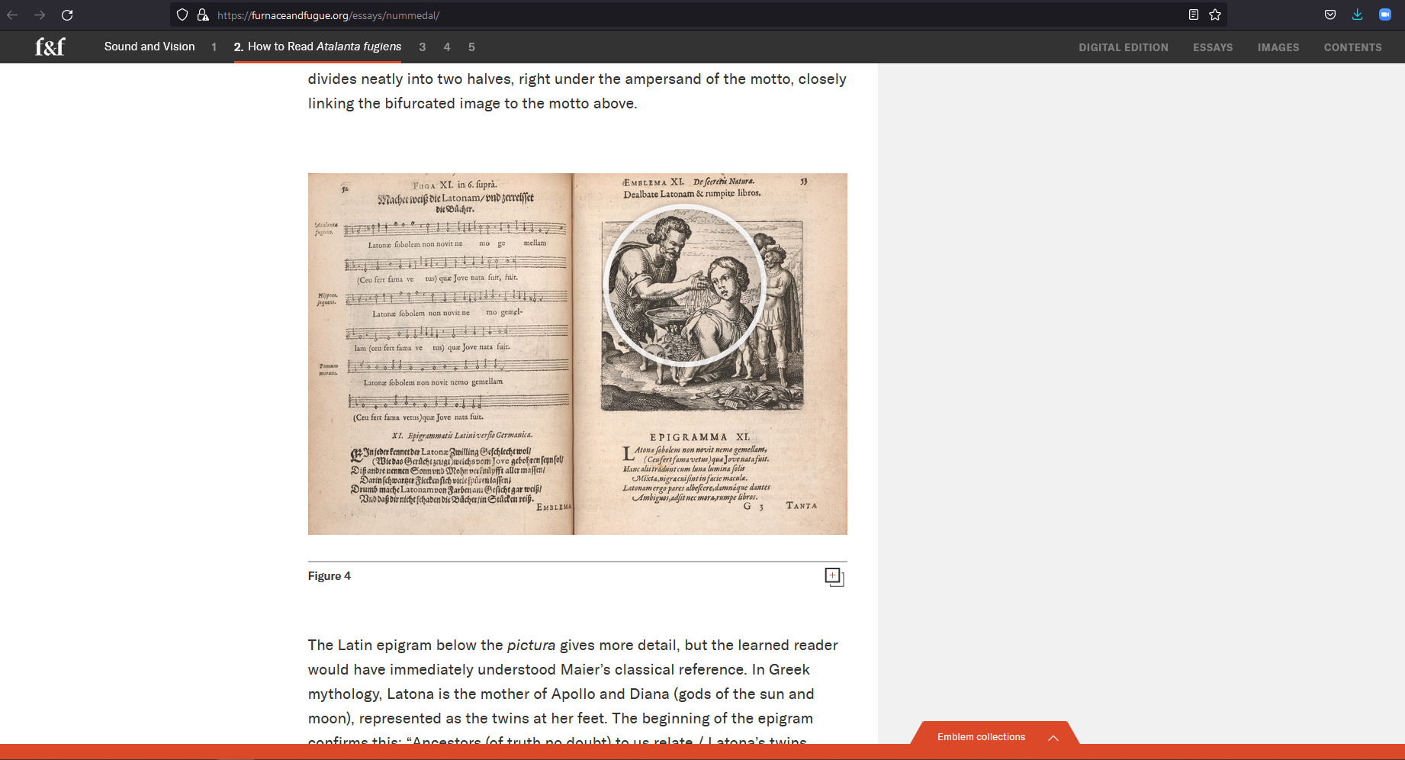Open the downloads arrow icon
This screenshot has width=1405, height=760.
(x=1358, y=14)
